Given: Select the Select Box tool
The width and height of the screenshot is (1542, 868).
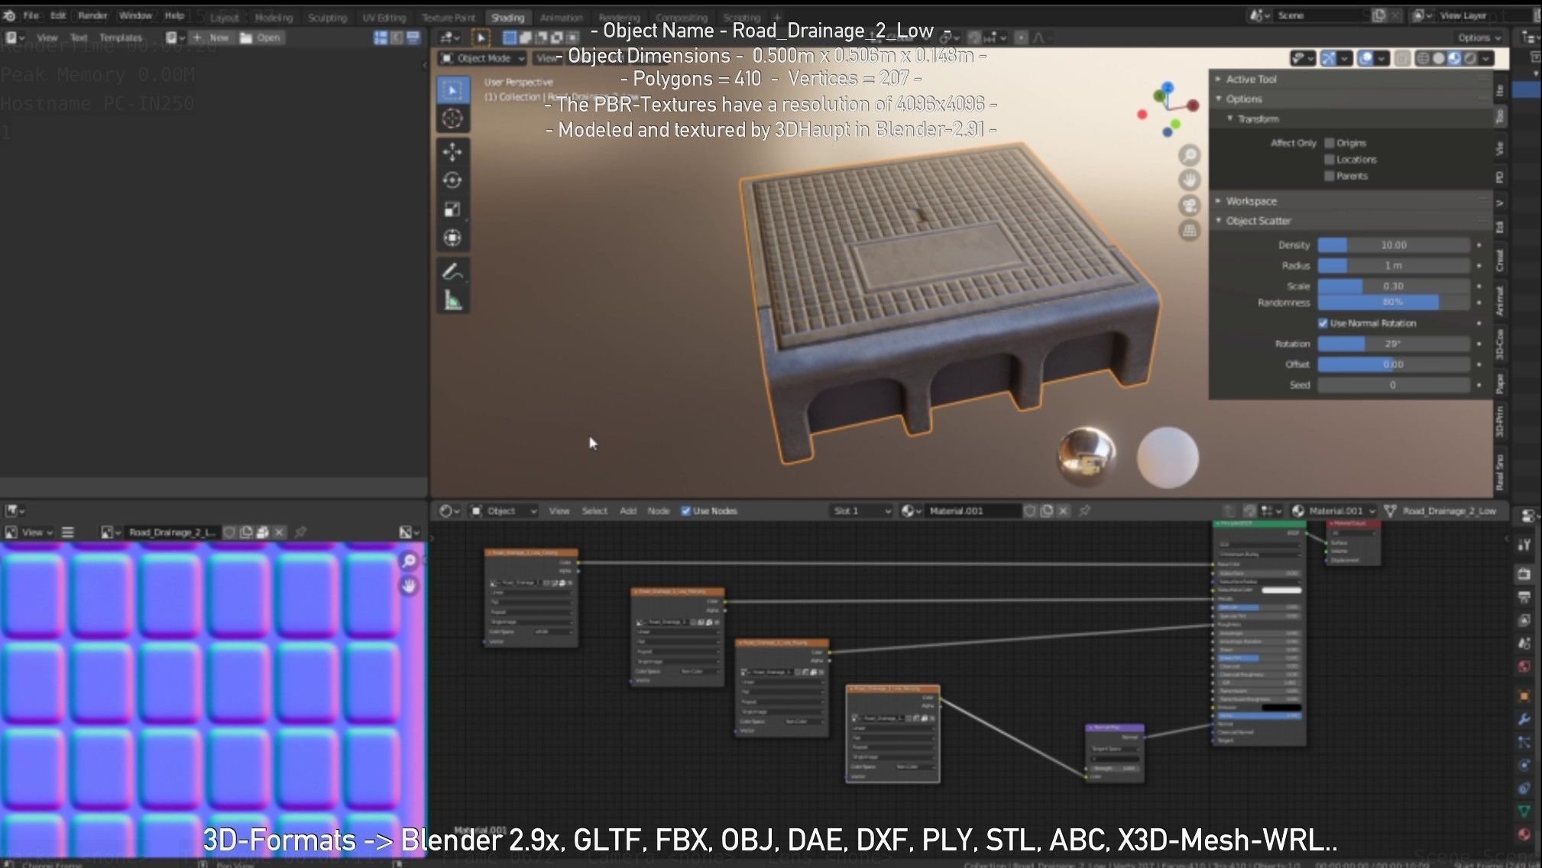Looking at the screenshot, I should [x=452, y=90].
